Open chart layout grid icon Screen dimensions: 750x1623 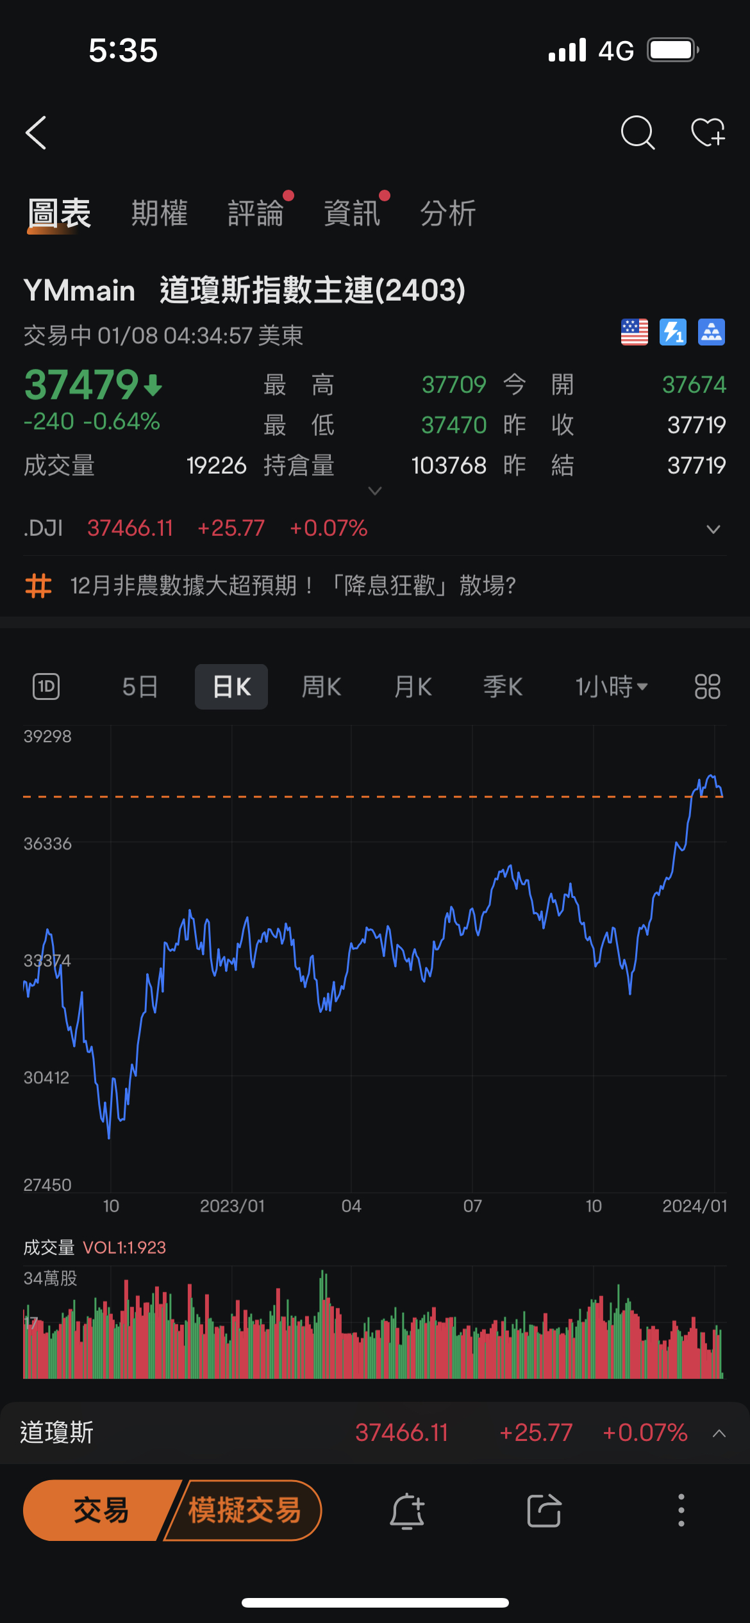click(708, 687)
